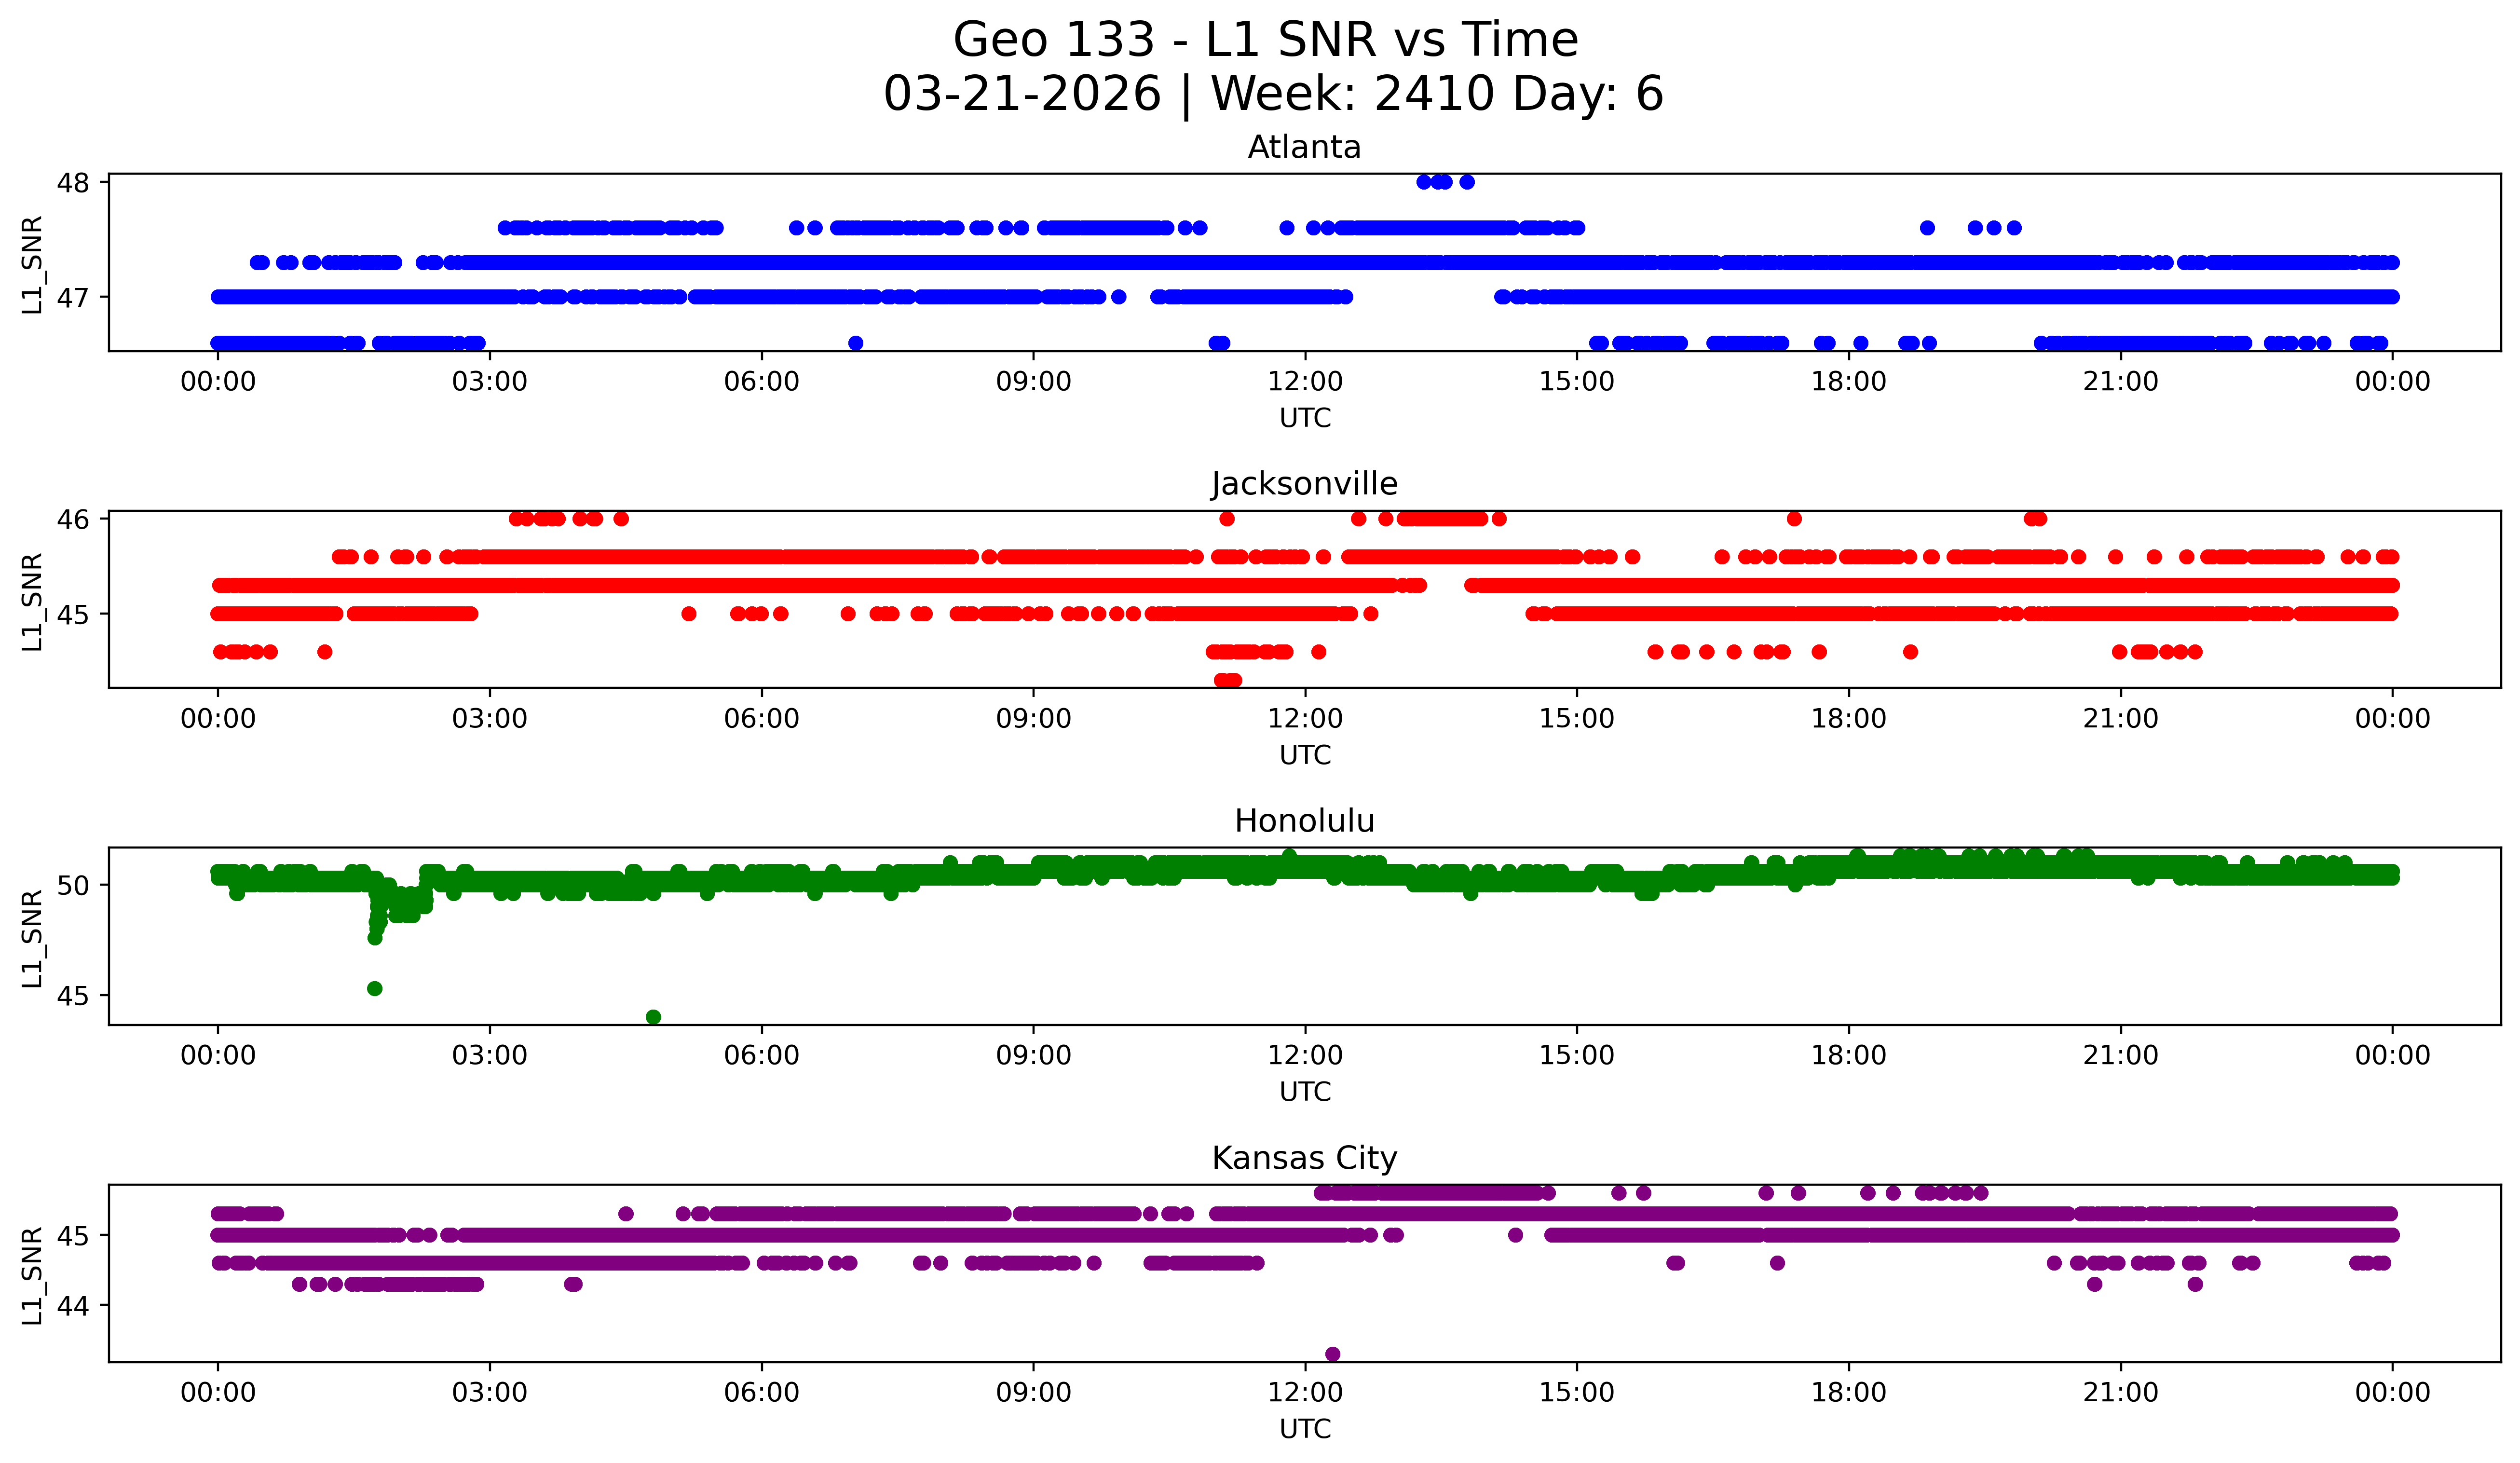Viewport: 2520px width, 1463px height.
Task: Click the 21:00 tick label under Jacksonville plot
Action: (x=2120, y=719)
